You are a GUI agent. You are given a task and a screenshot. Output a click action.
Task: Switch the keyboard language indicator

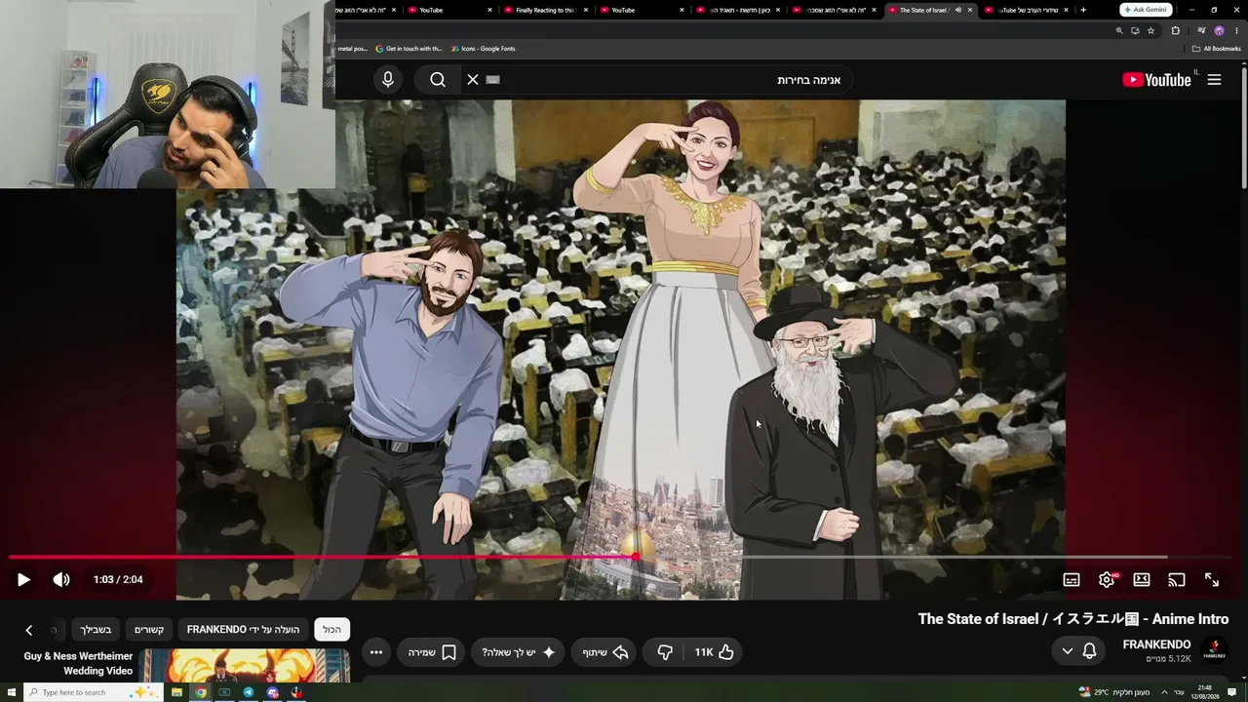1179,692
